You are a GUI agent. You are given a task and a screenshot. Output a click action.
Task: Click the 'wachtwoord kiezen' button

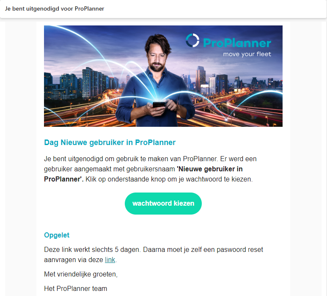163,204
